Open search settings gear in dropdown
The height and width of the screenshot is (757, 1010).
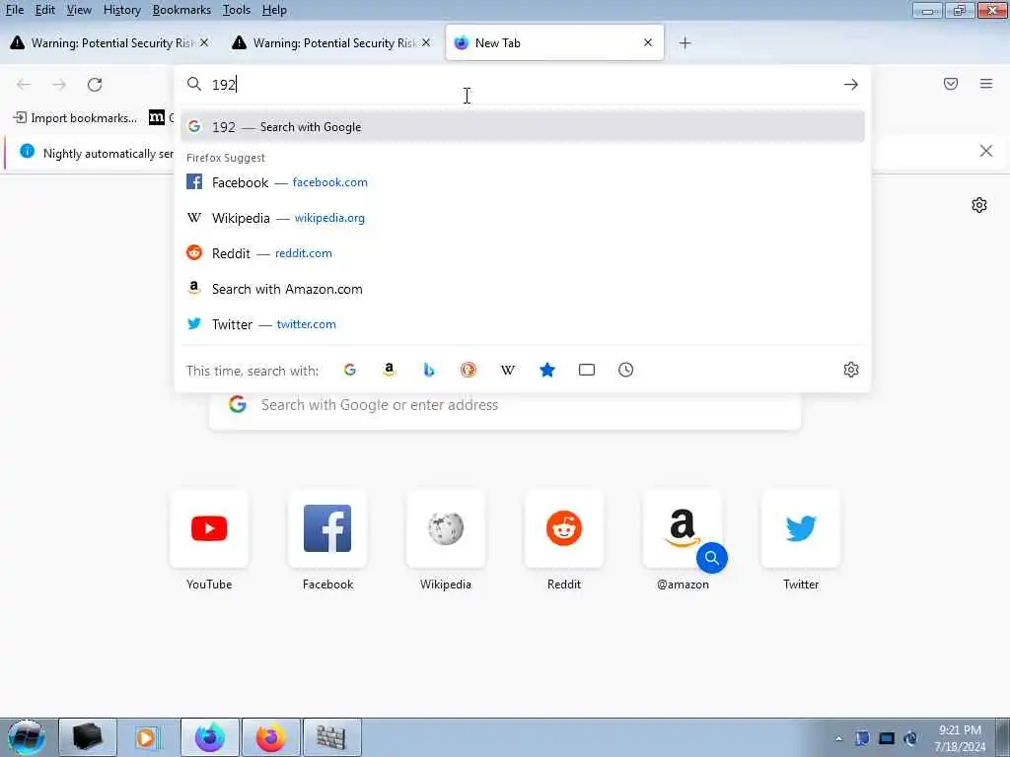(851, 370)
